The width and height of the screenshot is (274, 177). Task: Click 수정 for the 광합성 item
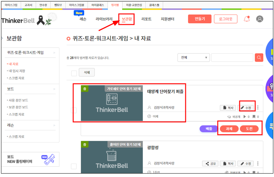(x=246, y=164)
